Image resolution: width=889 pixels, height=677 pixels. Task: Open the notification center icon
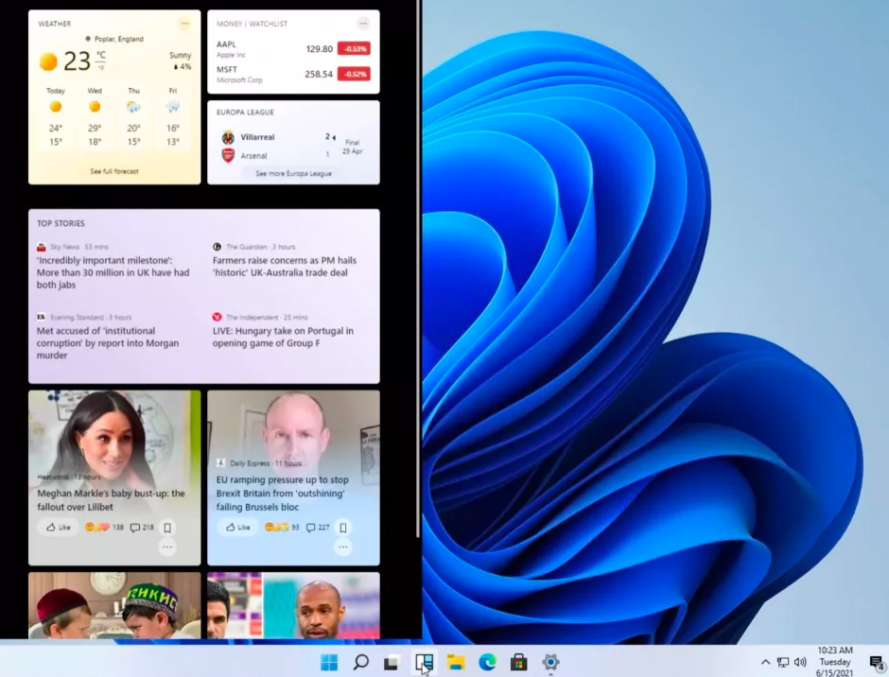coord(877,662)
